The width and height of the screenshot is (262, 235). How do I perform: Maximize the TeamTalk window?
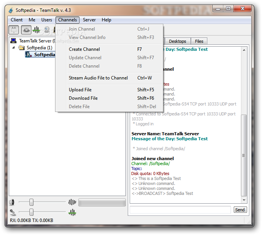[228, 9]
